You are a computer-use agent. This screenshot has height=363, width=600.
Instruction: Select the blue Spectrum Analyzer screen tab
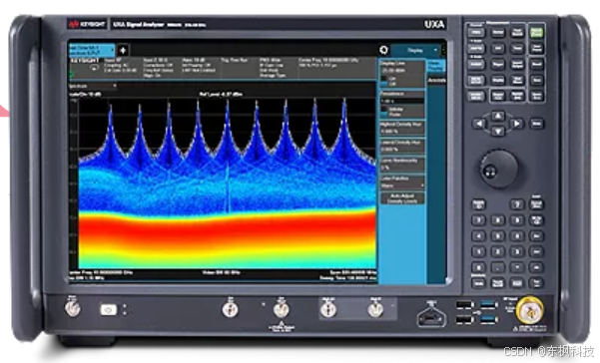pyautogui.click(x=92, y=50)
